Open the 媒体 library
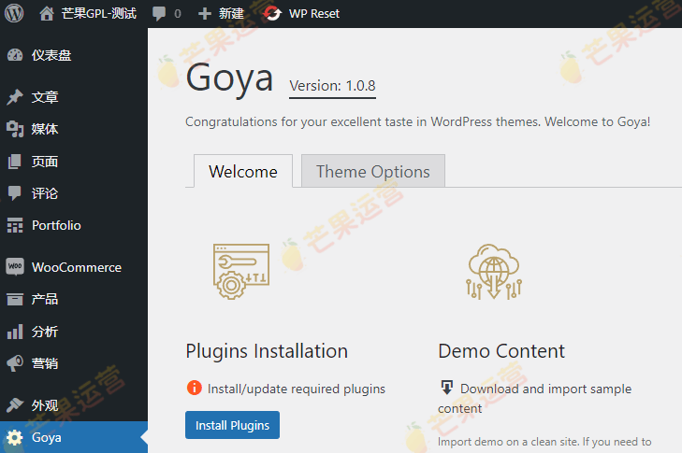This screenshot has height=453, width=682. click(45, 129)
